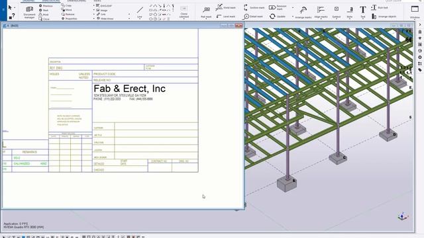Select the 'Fab & Erect, Inc' title text
This screenshot has width=424, height=238.
click(x=130, y=89)
